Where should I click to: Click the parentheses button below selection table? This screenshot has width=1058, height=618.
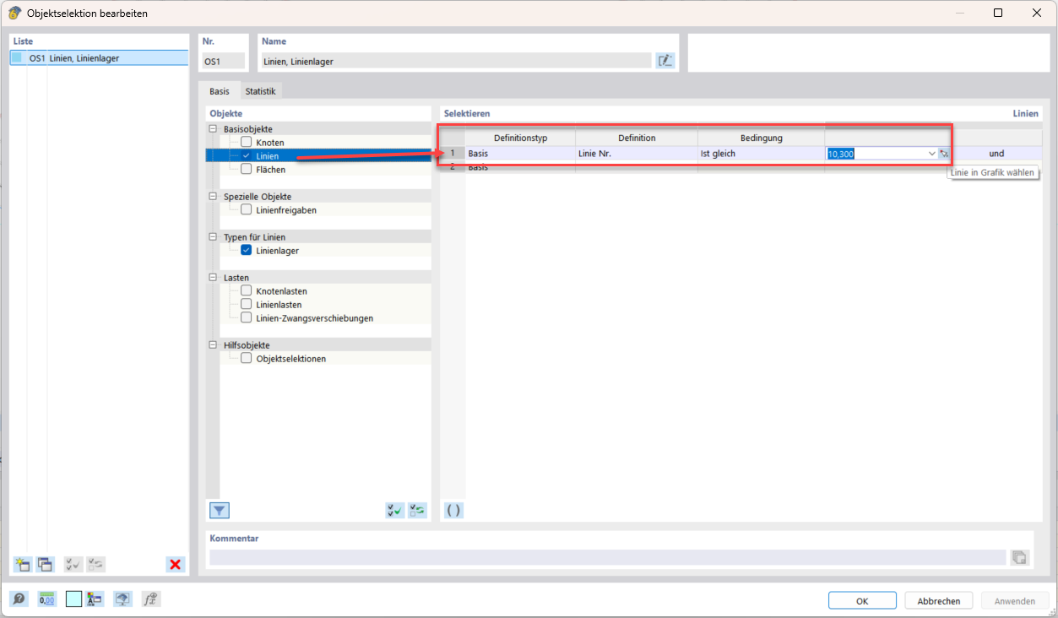pyautogui.click(x=453, y=510)
